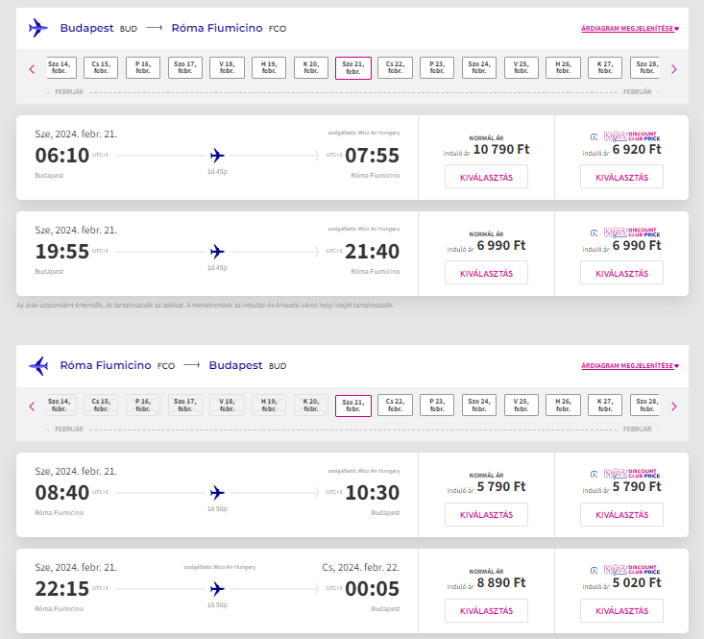Select normal 6 990 Ft Kiválasztás button

pyautogui.click(x=486, y=273)
